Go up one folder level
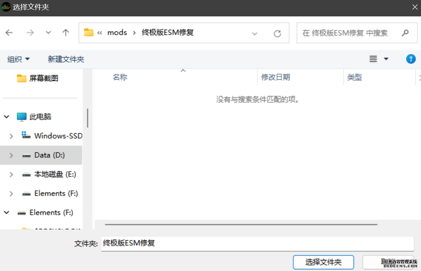This screenshot has width=421, height=271. pyautogui.click(x=66, y=32)
